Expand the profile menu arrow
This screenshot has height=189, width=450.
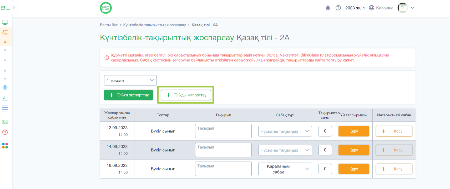point(412,8)
